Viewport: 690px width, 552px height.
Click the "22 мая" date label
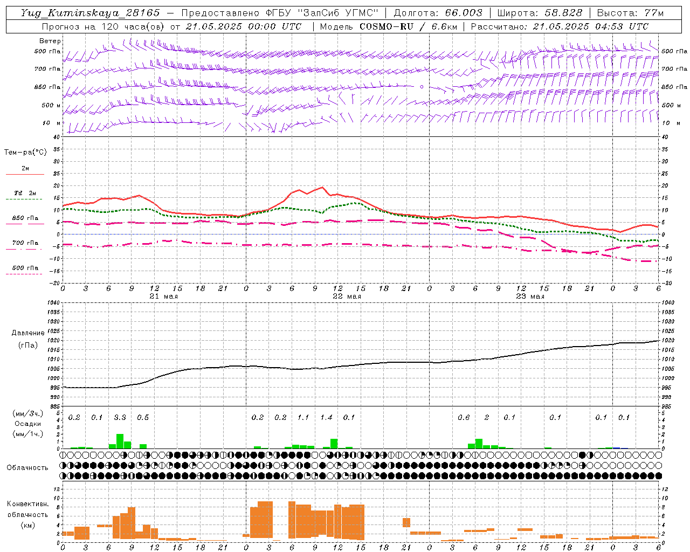pyautogui.click(x=347, y=296)
